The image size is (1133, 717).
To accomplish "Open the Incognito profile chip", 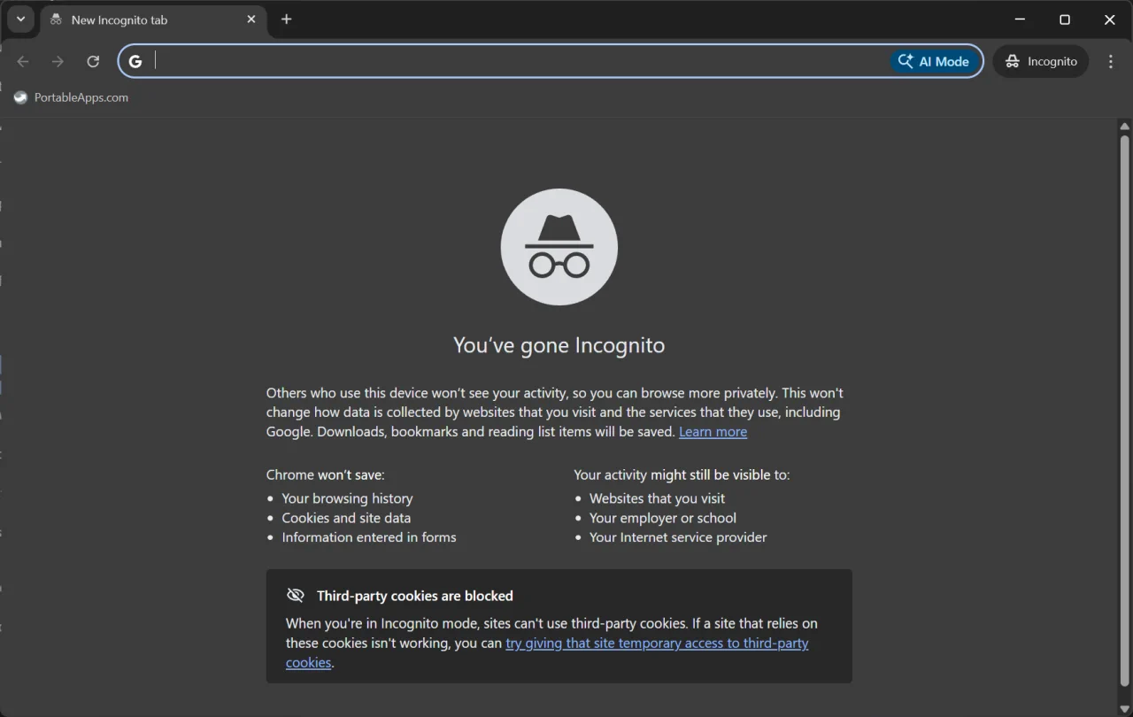I will [x=1041, y=61].
